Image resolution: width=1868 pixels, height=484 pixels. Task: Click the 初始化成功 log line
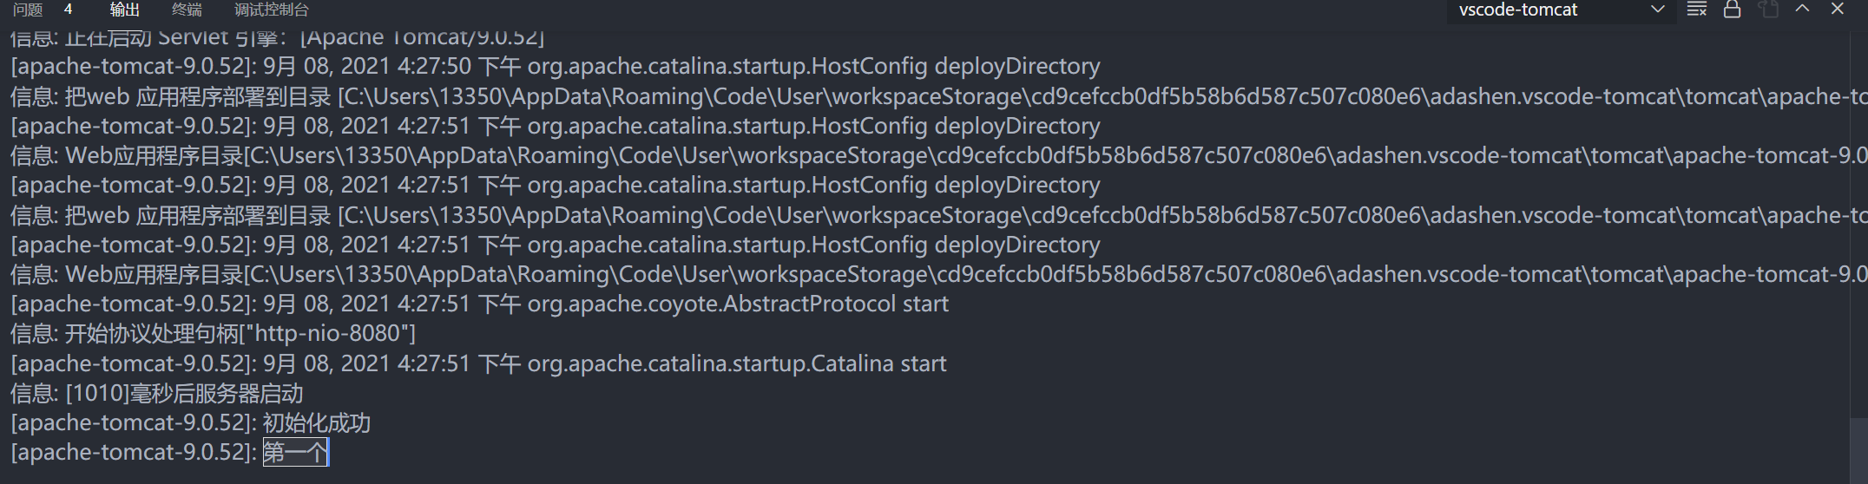pos(190,423)
